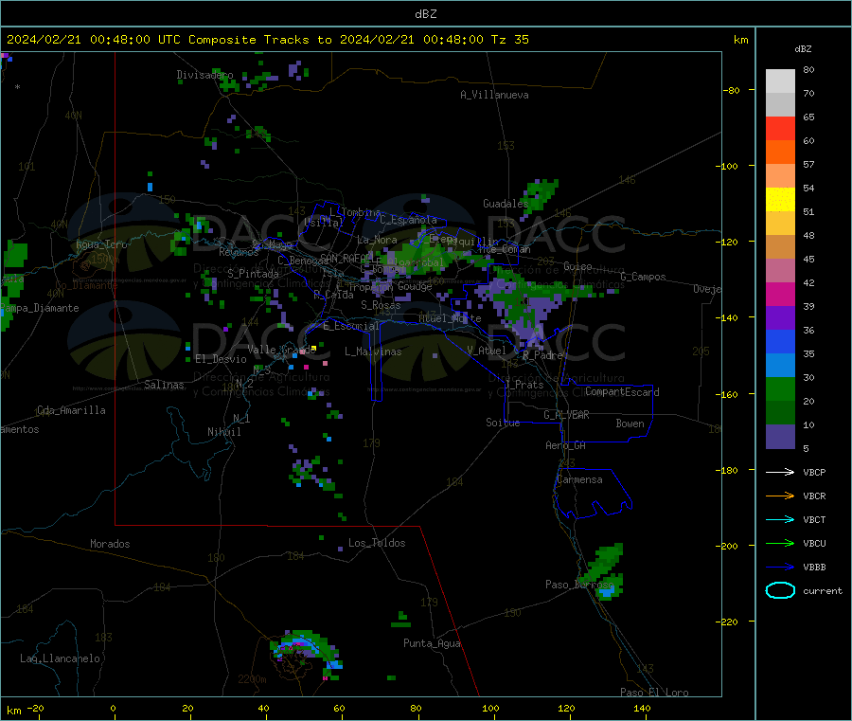852x721 pixels.
Task: Click the 'Guadales' map label
Action: 506,204
